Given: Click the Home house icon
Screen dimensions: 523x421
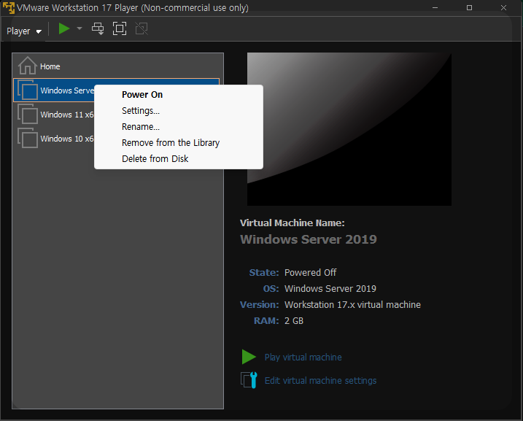Looking at the screenshot, I should pos(27,66).
